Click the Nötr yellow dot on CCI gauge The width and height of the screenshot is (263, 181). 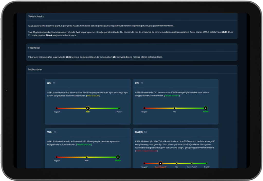click(174, 108)
